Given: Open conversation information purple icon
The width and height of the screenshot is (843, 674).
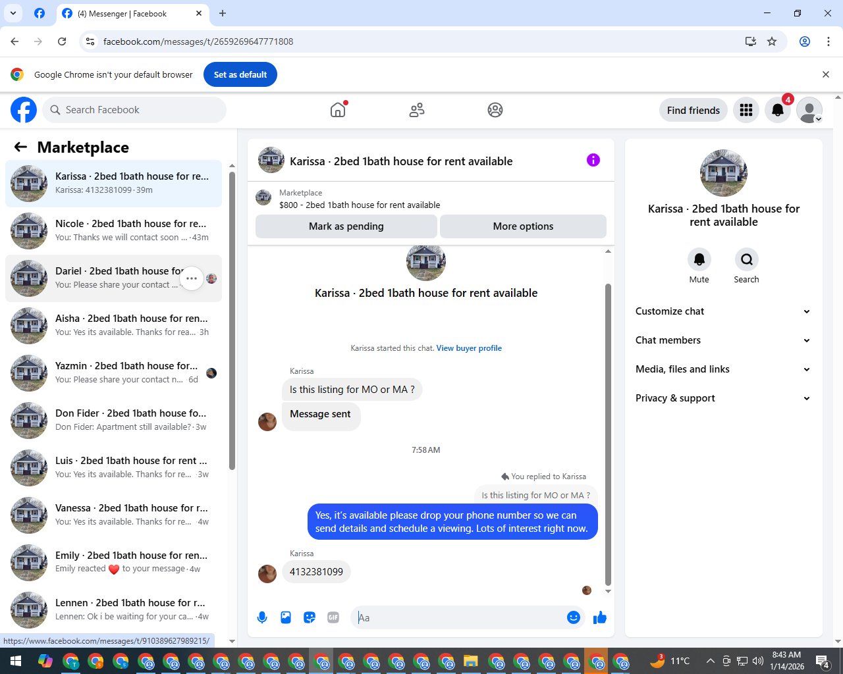Looking at the screenshot, I should pos(593,160).
